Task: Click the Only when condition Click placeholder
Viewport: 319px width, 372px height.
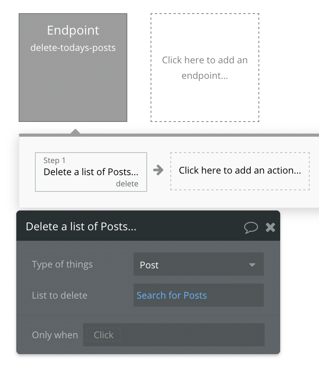Action: (104, 335)
